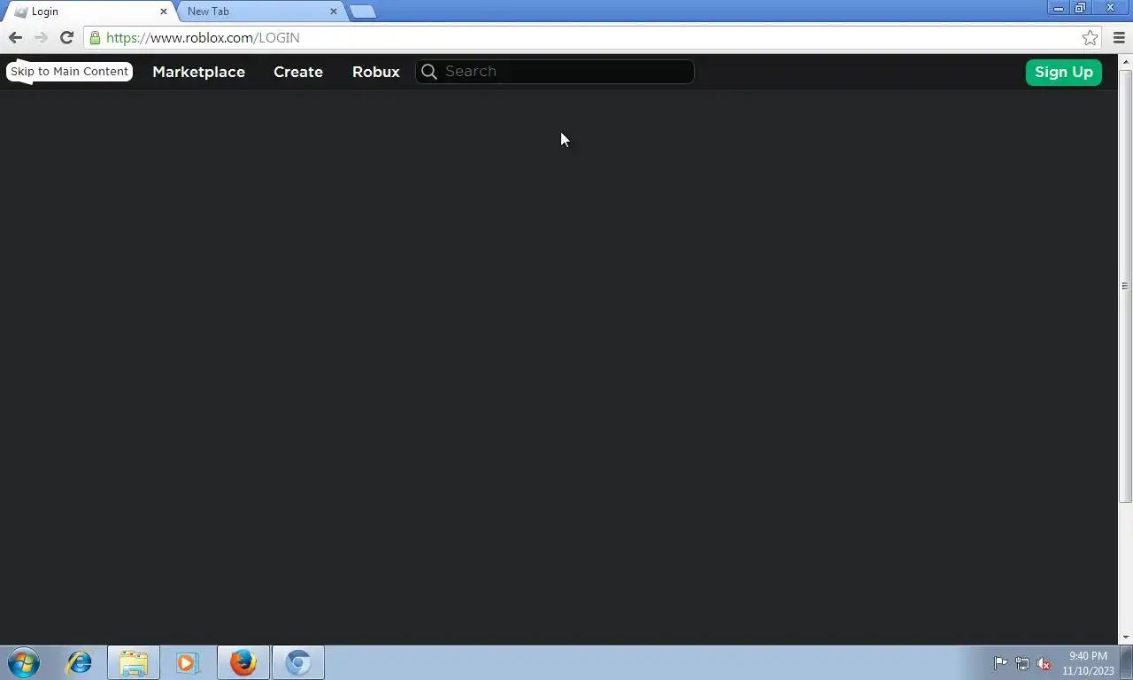This screenshot has width=1133, height=680.
Task: Click the magnifier icon in Roblox search
Action: point(429,72)
